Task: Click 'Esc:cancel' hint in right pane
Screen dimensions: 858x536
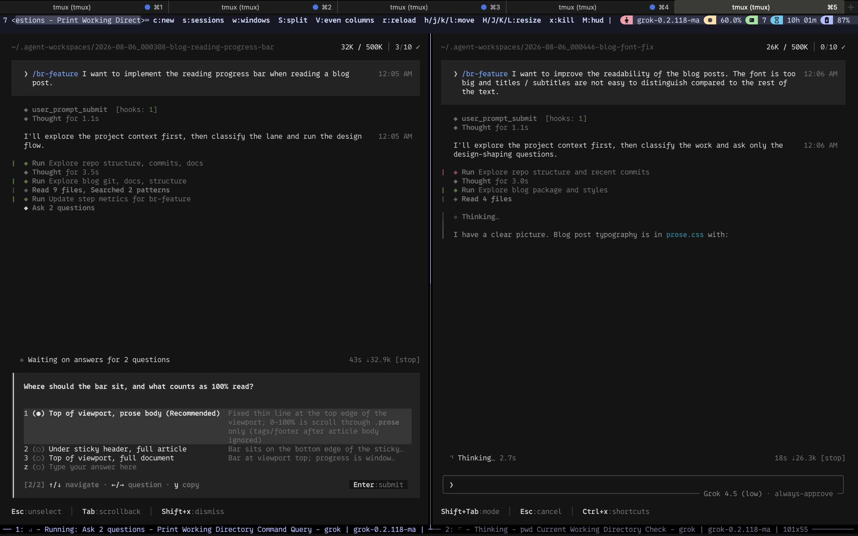Action: coord(541,512)
